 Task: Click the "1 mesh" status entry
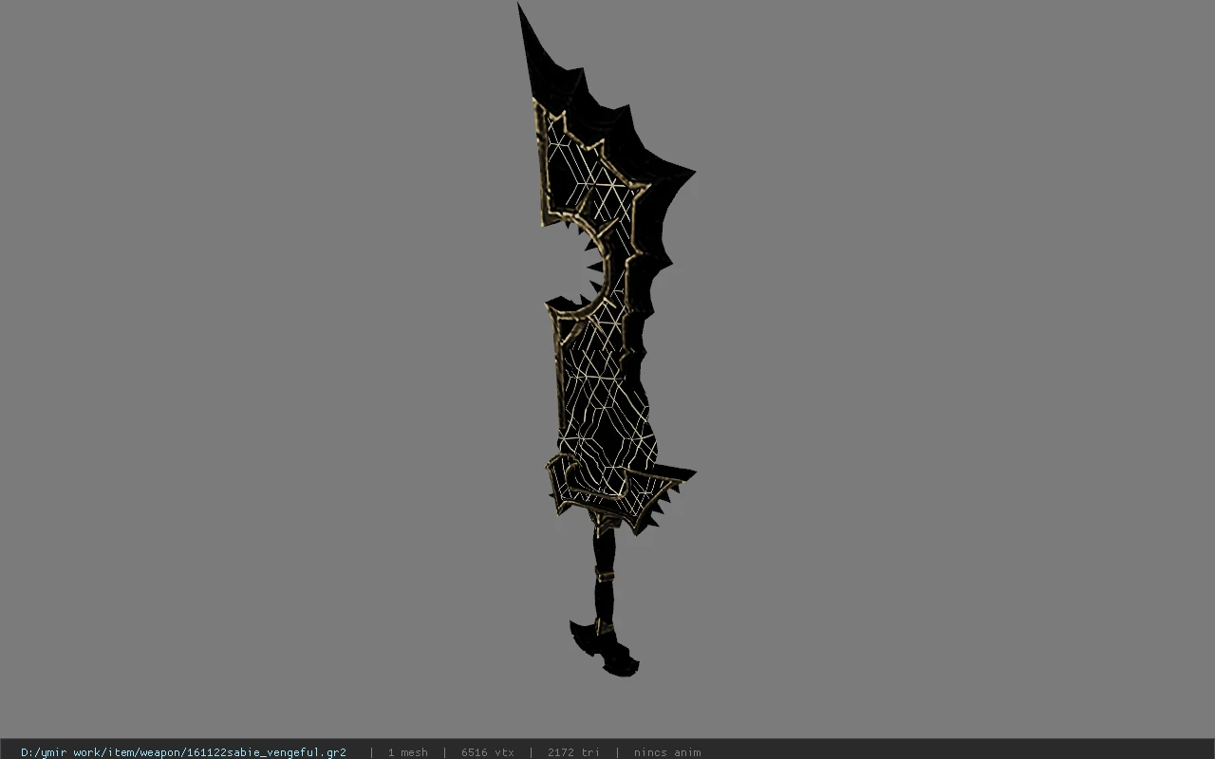click(408, 752)
